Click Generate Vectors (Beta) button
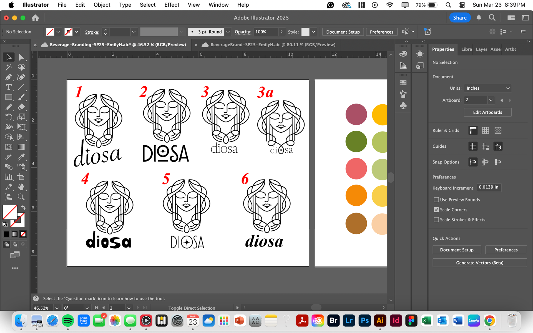This screenshot has height=333, width=533. point(479,263)
